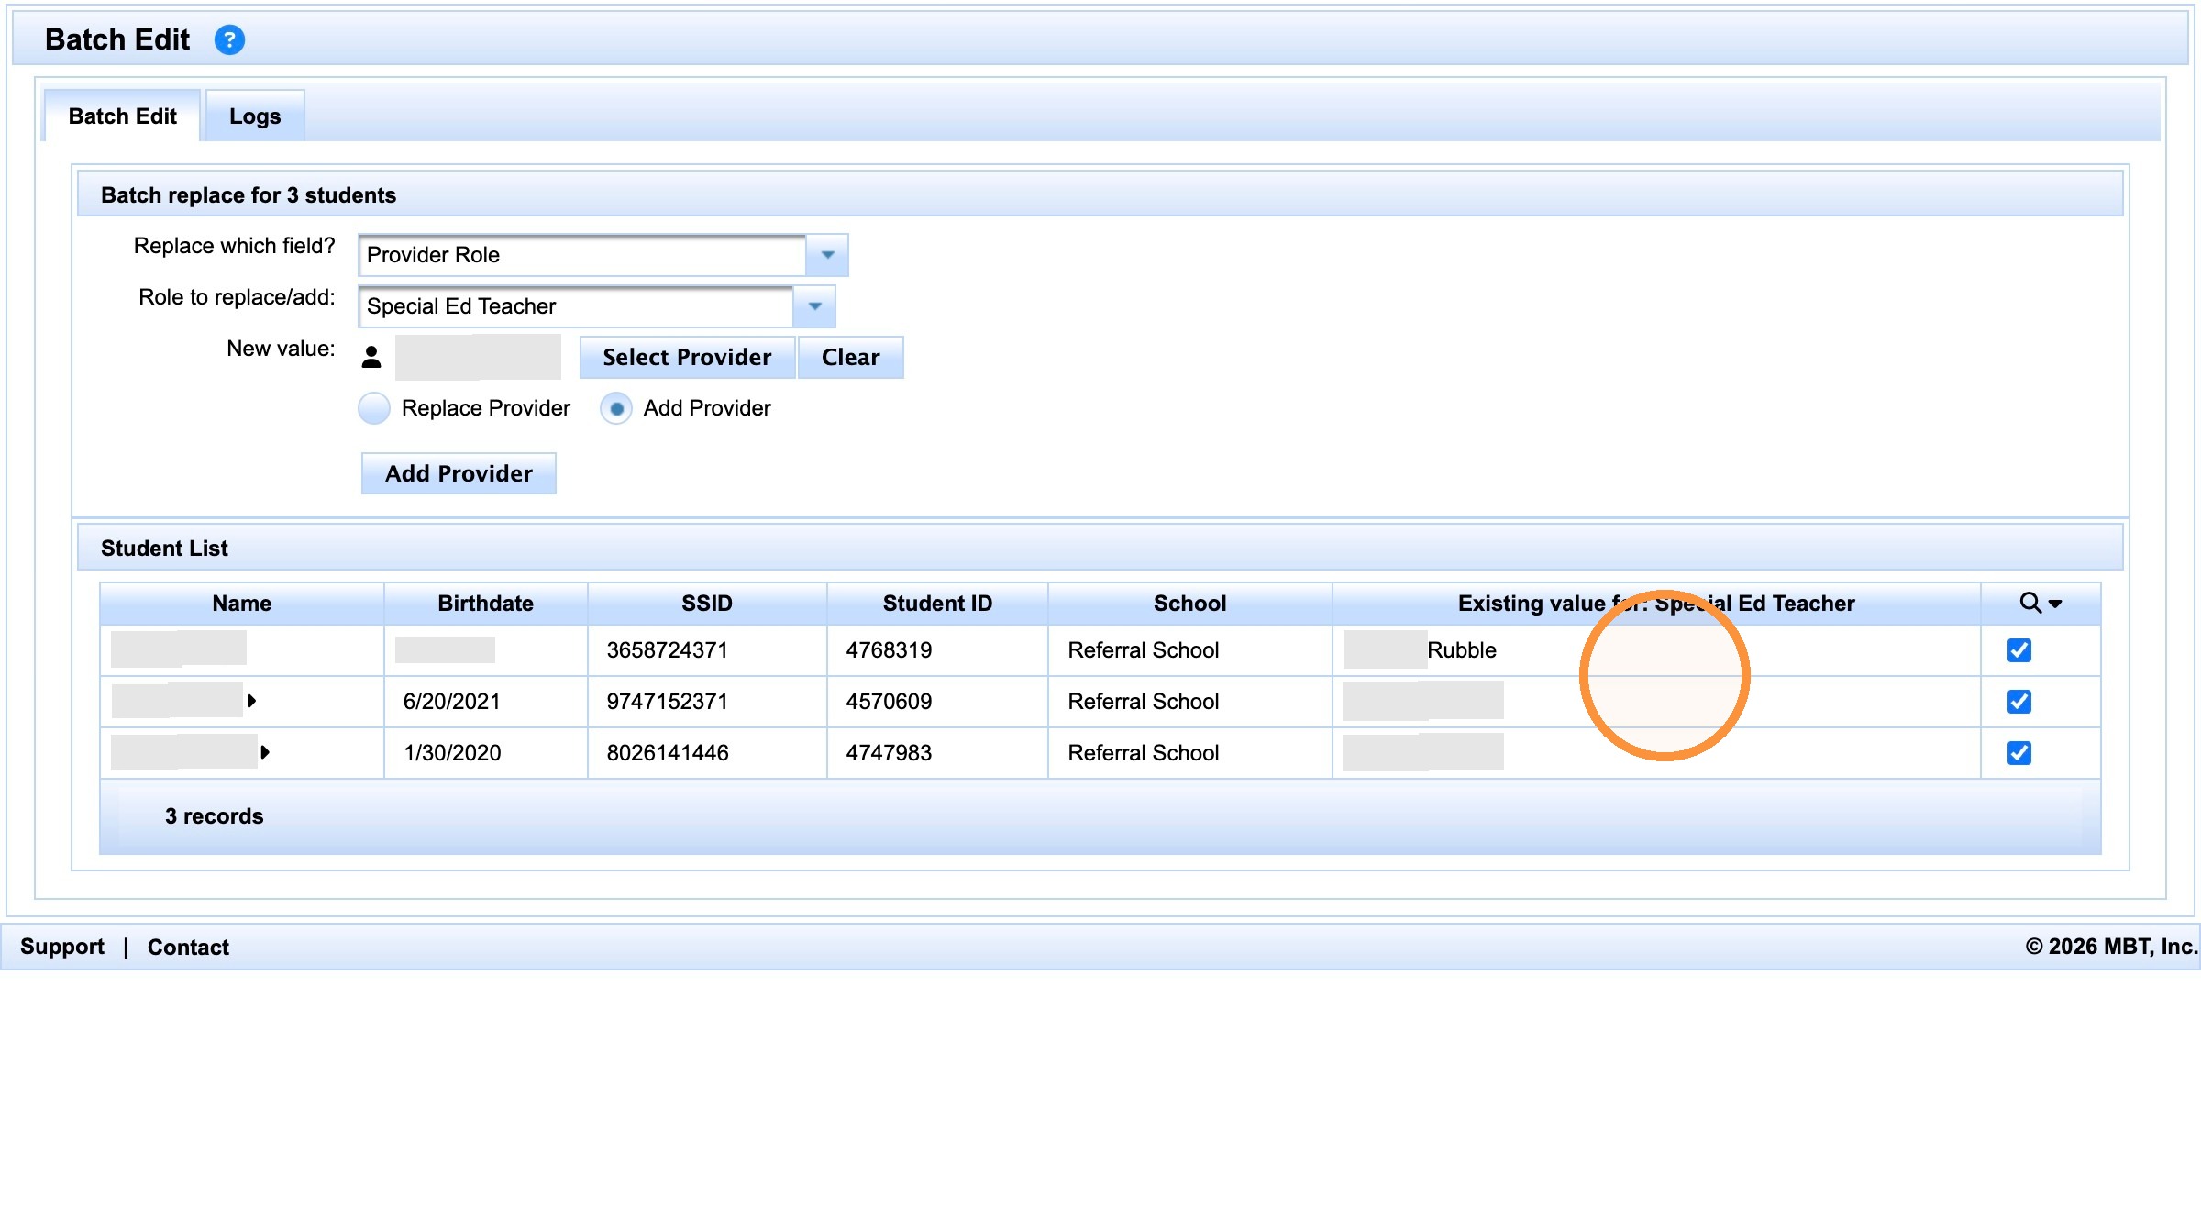Open the Support link in footer
The width and height of the screenshot is (2201, 1231).
[x=62, y=947]
